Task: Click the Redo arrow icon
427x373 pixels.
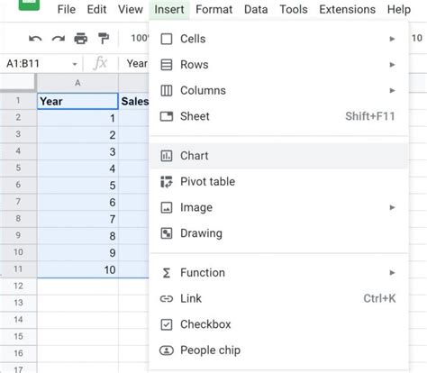Action: point(59,39)
